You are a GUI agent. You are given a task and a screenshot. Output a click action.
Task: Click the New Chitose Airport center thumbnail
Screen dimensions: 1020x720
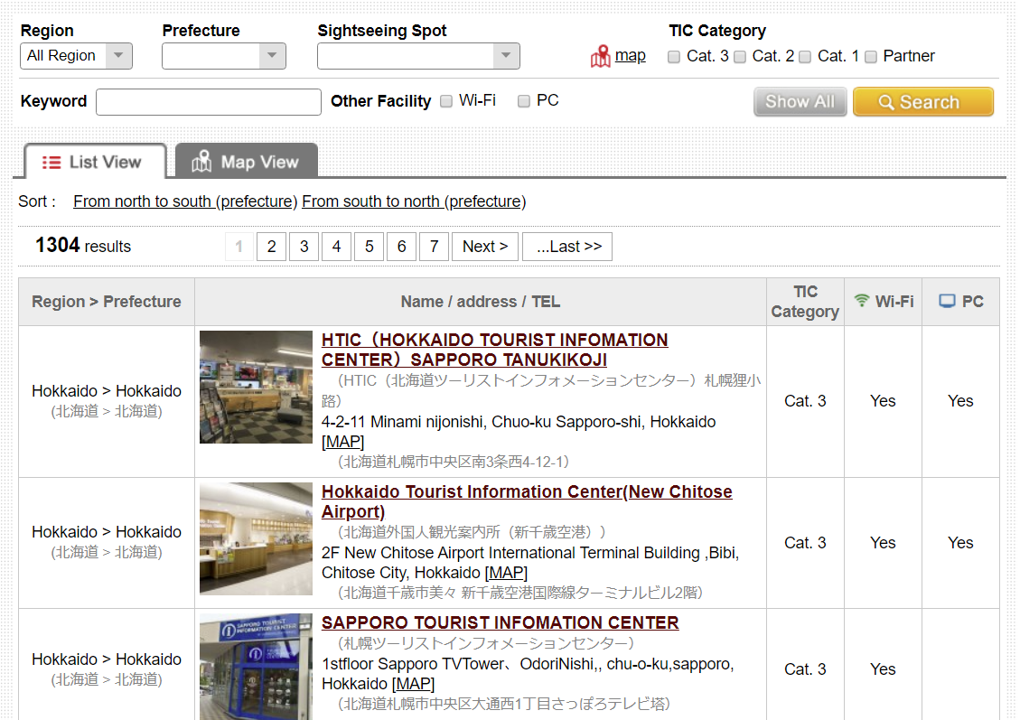point(256,538)
